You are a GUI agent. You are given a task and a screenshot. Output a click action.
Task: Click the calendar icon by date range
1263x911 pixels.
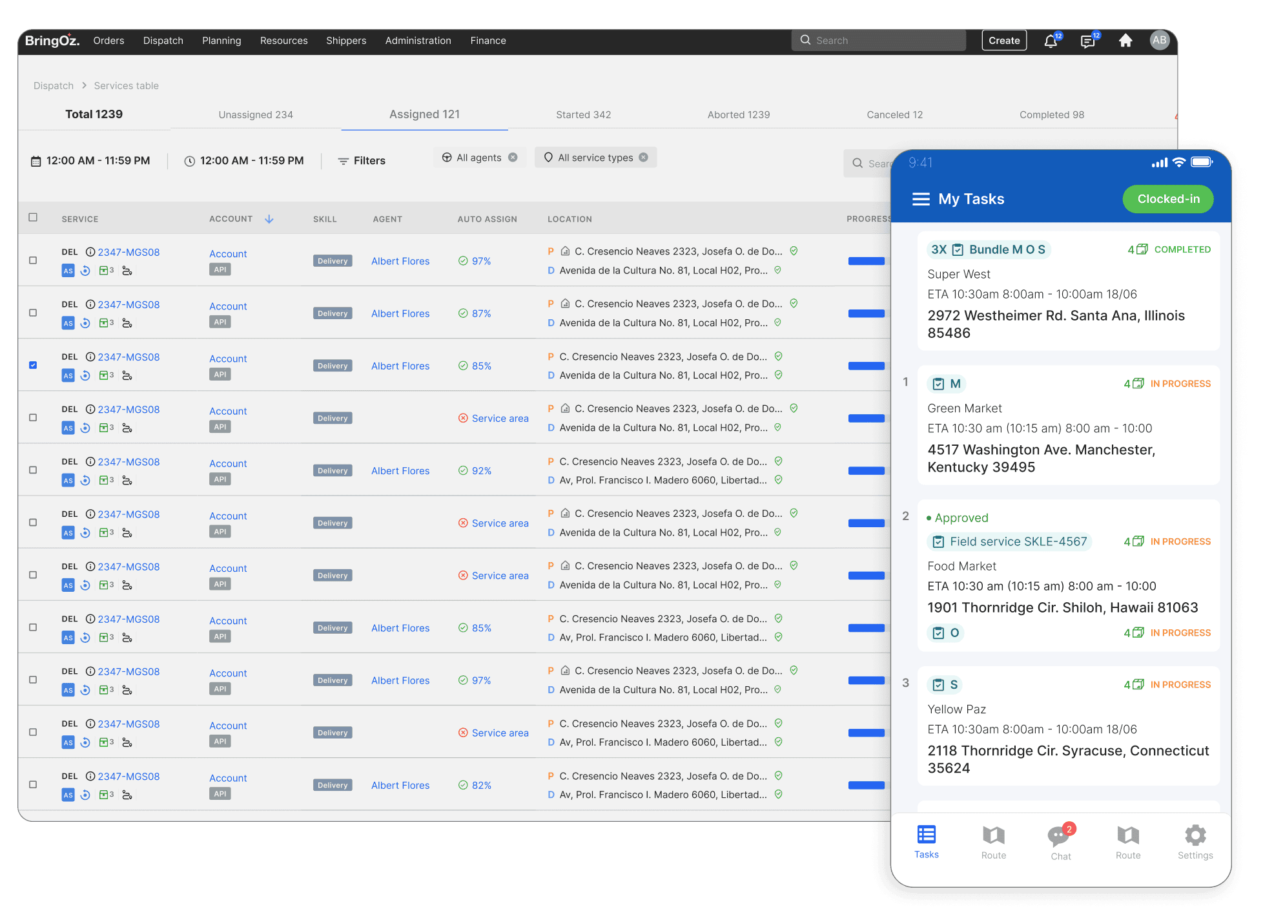point(36,161)
